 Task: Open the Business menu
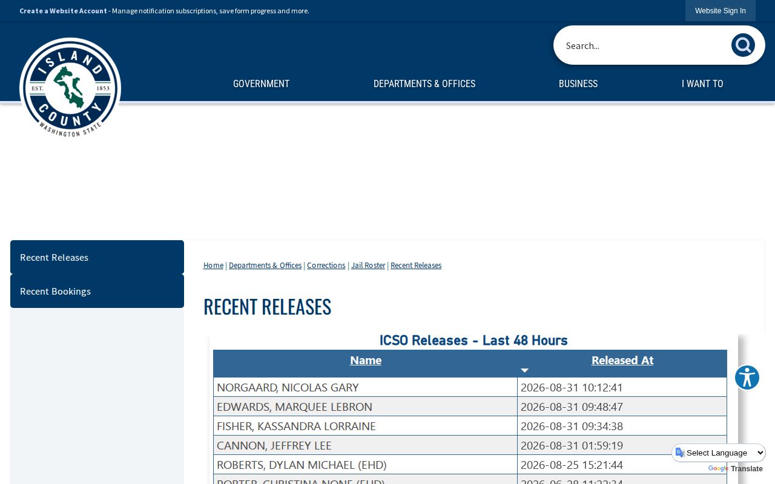(578, 84)
